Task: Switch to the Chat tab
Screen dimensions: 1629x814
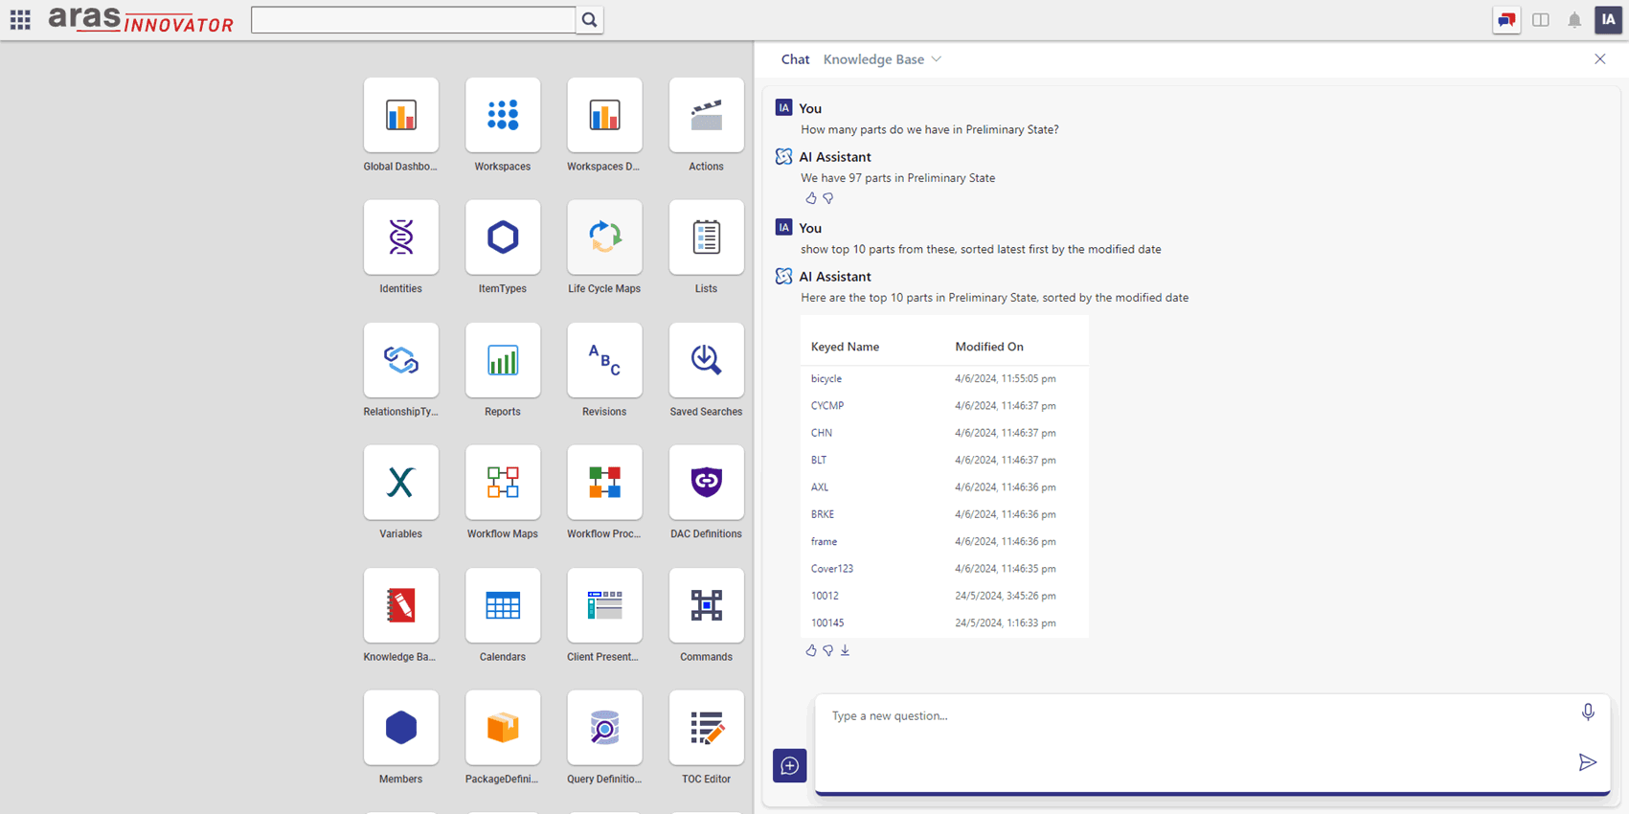Action: 795,59
